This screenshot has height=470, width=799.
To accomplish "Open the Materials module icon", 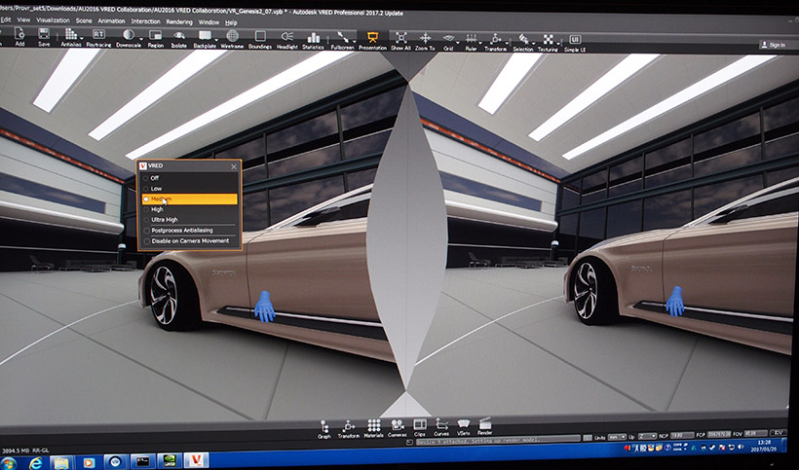I will tap(373, 425).
